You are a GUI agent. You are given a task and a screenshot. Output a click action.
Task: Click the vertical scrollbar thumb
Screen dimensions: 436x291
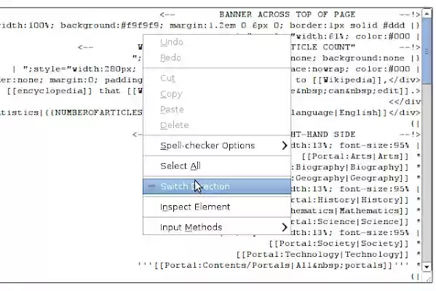click(x=427, y=51)
